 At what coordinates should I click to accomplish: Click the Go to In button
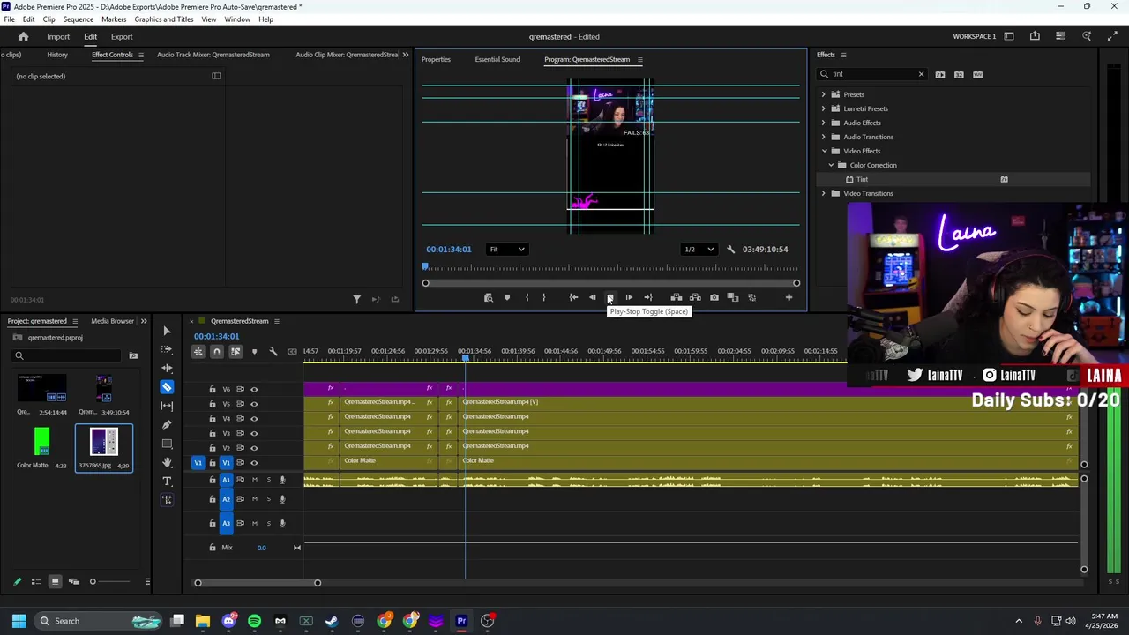click(573, 297)
